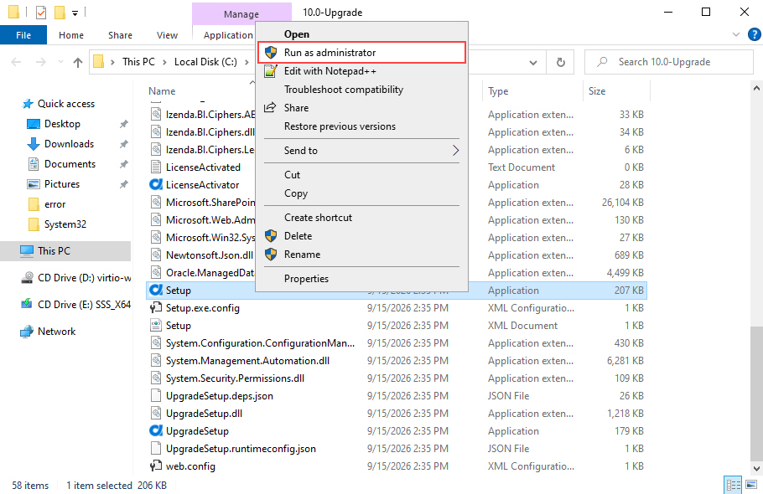This screenshot has width=763, height=494.
Task: Click the Back navigation arrow
Action: [16, 62]
